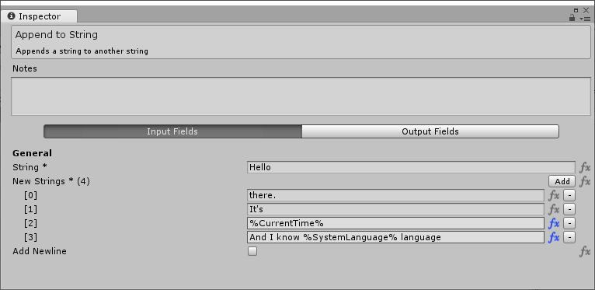Click the Notes text area
The height and width of the screenshot is (290, 595).
[301, 96]
